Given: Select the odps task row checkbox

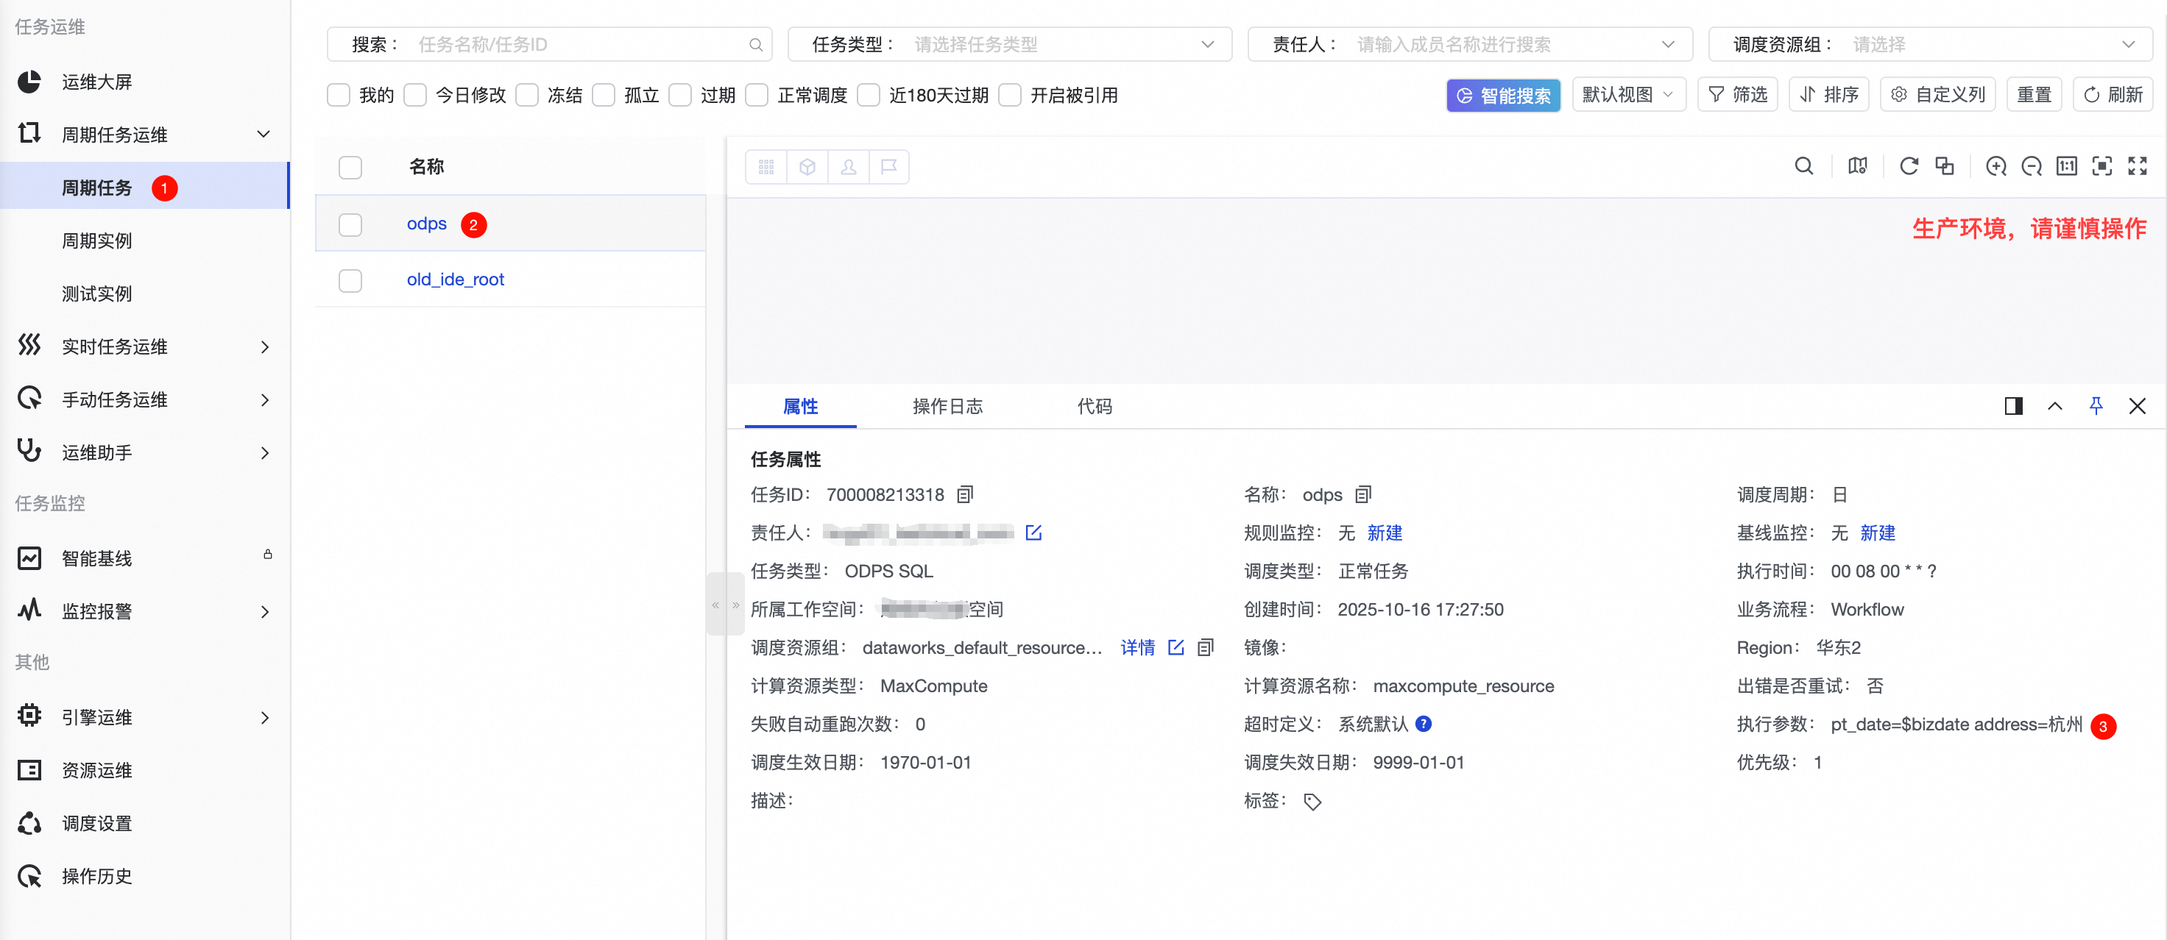Looking at the screenshot, I should click(x=350, y=224).
